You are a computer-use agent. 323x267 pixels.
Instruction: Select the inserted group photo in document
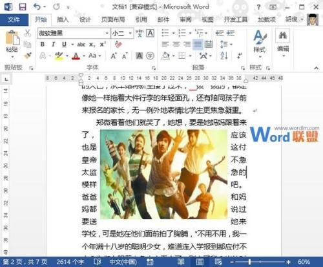pos(164,174)
